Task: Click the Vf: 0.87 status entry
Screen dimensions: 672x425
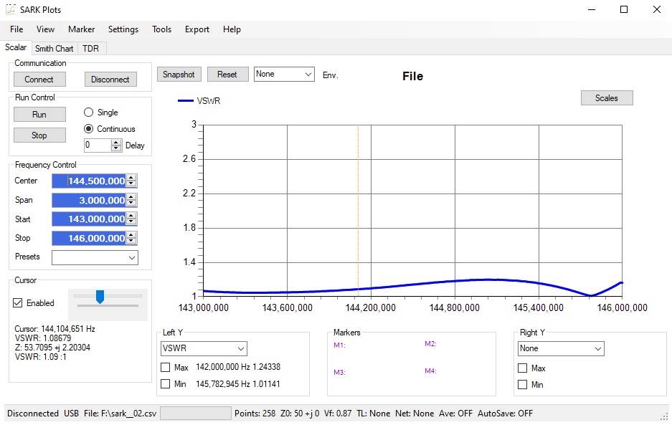Action: coord(338,414)
